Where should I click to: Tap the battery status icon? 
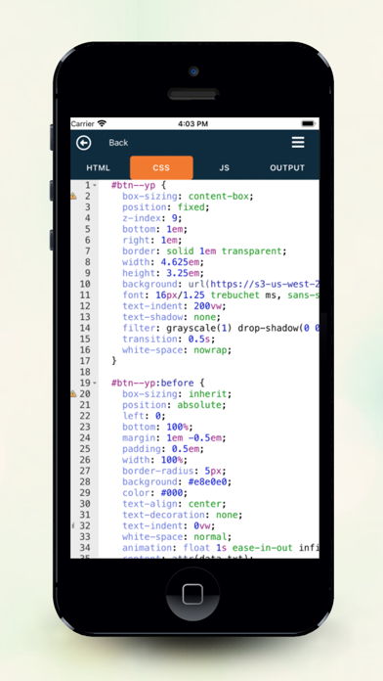click(x=308, y=124)
